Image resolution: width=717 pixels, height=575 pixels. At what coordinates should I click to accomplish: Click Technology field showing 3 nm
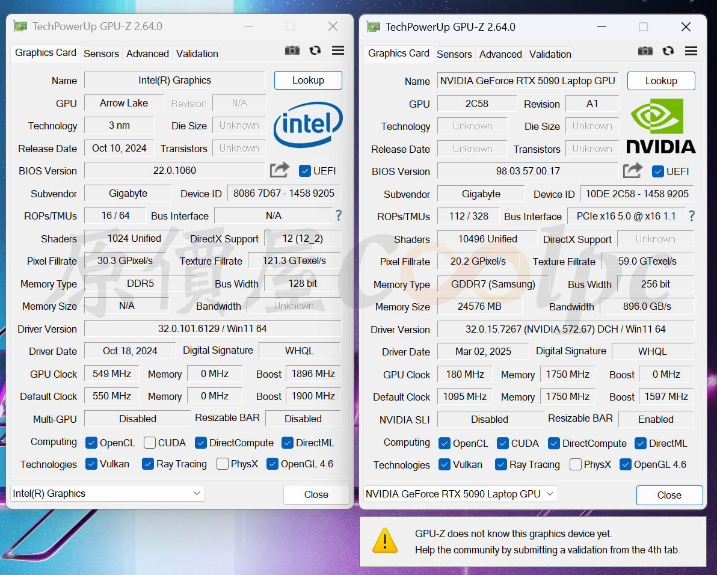click(119, 125)
